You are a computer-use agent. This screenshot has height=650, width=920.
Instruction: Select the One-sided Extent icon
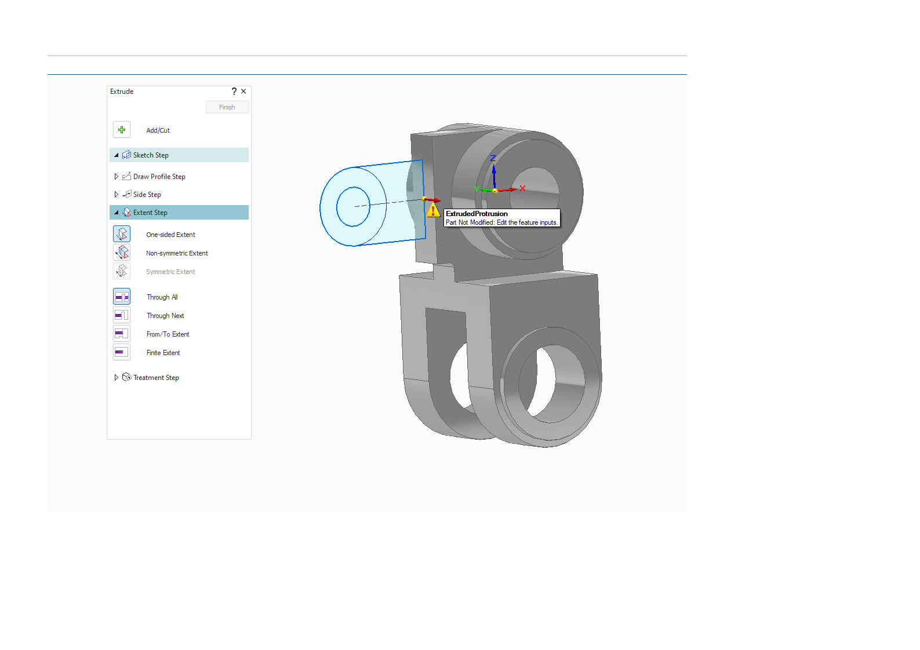[x=122, y=234]
